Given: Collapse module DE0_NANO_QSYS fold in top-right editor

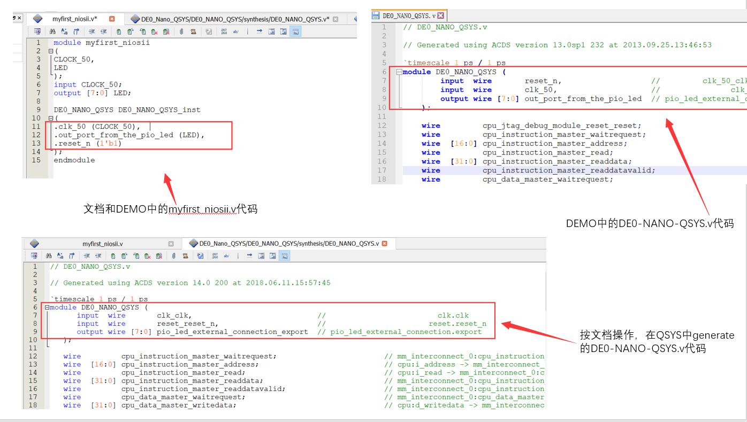Looking at the screenshot, I should pos(399,72).
